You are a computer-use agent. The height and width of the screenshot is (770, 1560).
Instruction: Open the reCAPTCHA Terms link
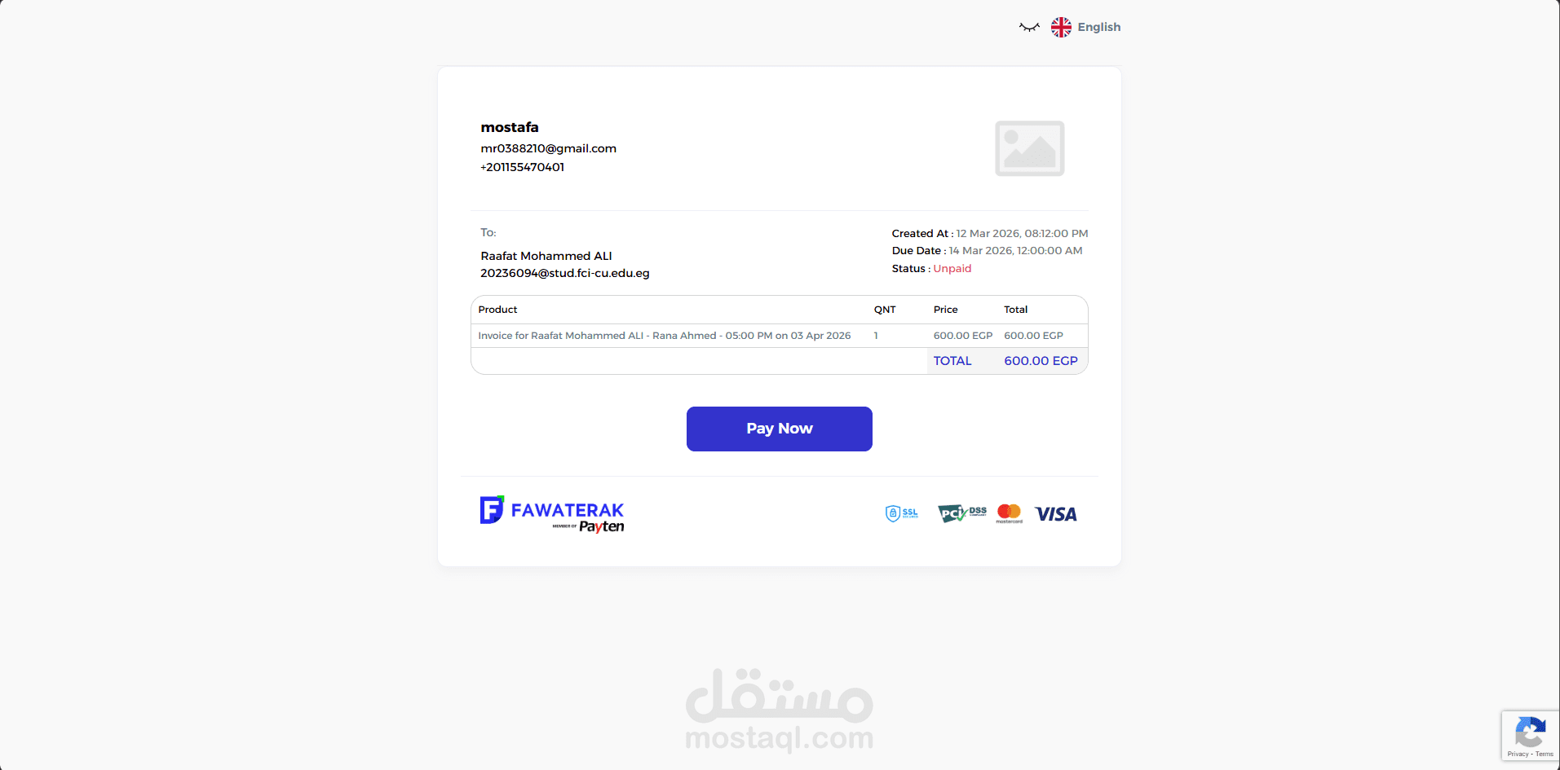coord(1545,755)
